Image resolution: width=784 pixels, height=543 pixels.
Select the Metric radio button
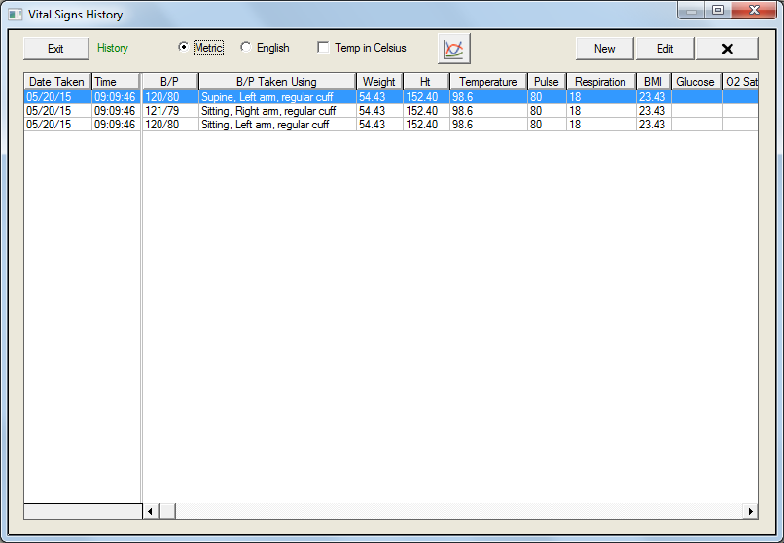pos(184,48)
